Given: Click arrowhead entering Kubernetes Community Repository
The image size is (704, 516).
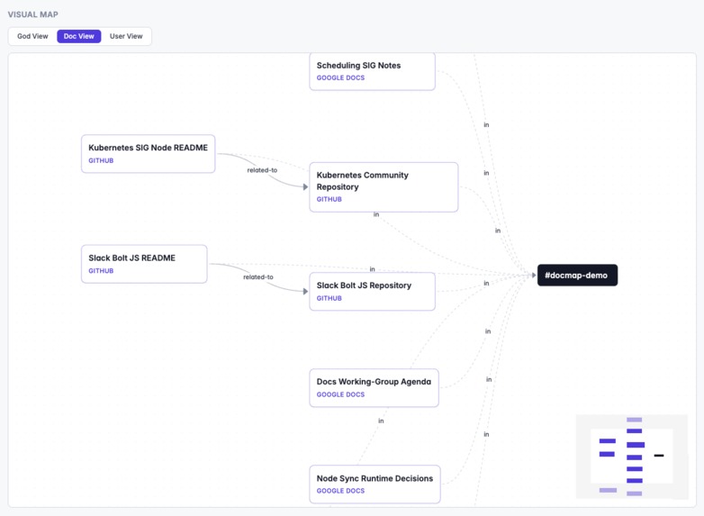Looking at the screenshot, I should pyautogui.click(x=305, y=186).
